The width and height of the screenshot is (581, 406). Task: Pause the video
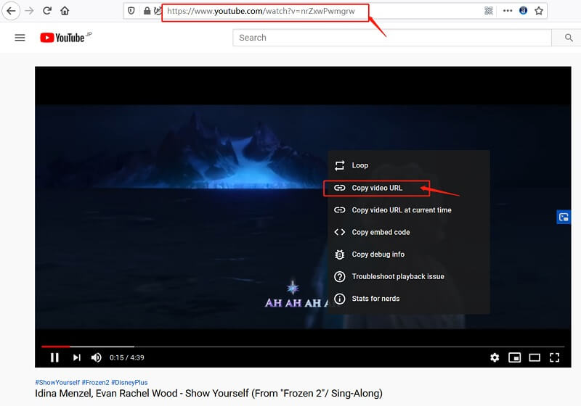click(54, 357)
